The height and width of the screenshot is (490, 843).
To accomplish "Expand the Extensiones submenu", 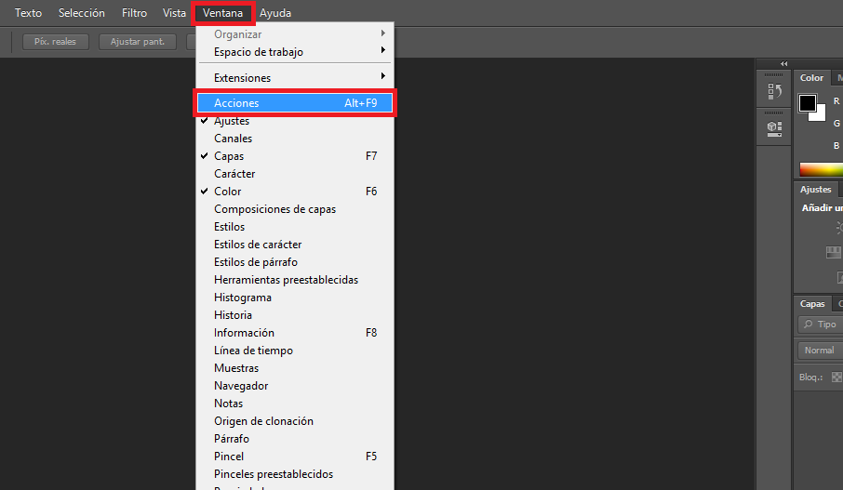I will (295, 78).
